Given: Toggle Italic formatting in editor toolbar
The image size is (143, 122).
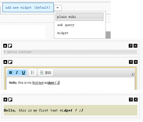Looking at the screenshot, I should 17,72.
